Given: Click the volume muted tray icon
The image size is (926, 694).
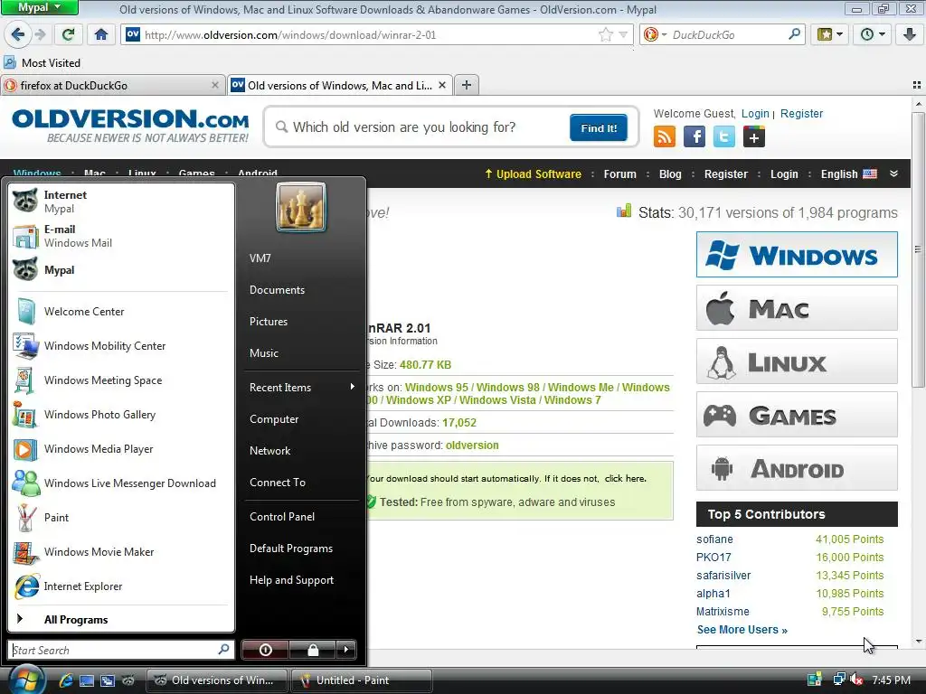Looking at the screenshot, I should (856, 680).
